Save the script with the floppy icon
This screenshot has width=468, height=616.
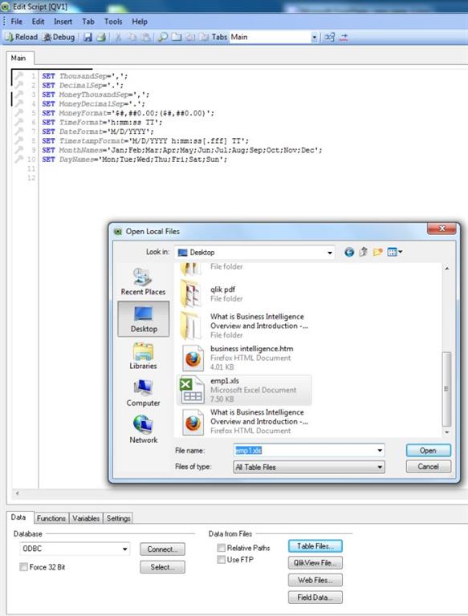(x=88, y=37)
